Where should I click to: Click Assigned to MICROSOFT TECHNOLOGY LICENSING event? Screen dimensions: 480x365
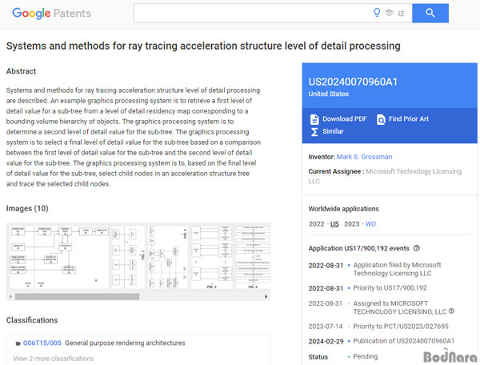point(399,307)
